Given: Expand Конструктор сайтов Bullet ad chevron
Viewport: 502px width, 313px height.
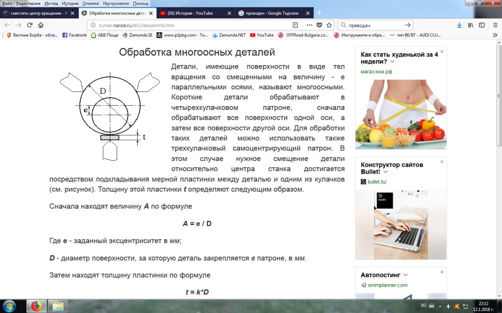Looking at the screenshot, I should pos(386,172).
